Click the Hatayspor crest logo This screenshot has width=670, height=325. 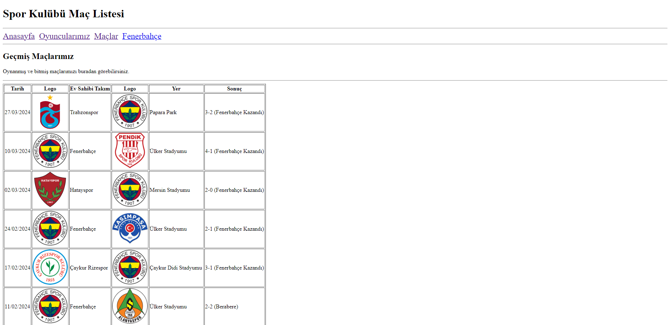(x=50, y=190)
